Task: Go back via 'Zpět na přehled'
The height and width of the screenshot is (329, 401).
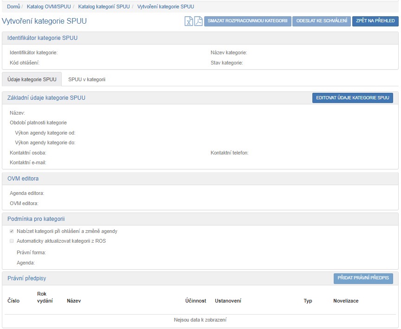Action: point(375,21)
